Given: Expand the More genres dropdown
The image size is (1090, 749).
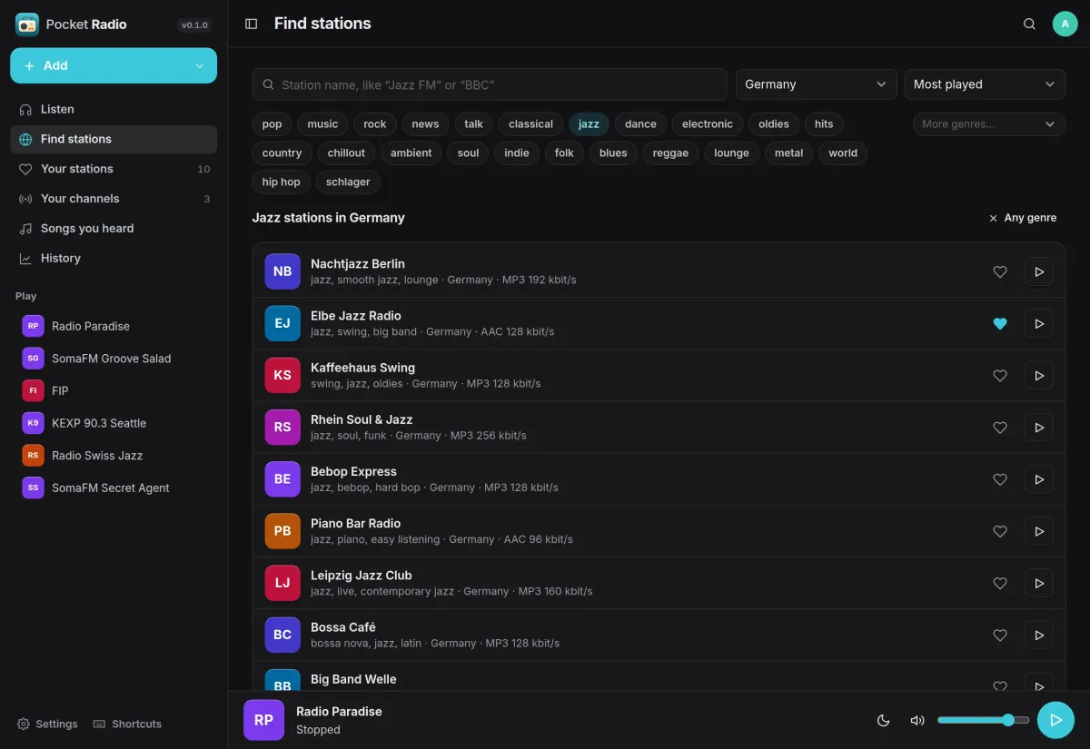Looking at the screenshot, I should point(989,124).
